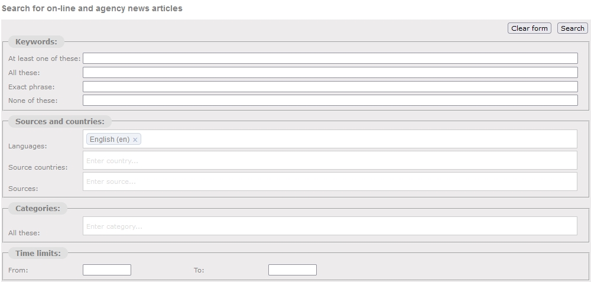
Task: Remove the English (en) language tag
Action: tap(135, 140)
